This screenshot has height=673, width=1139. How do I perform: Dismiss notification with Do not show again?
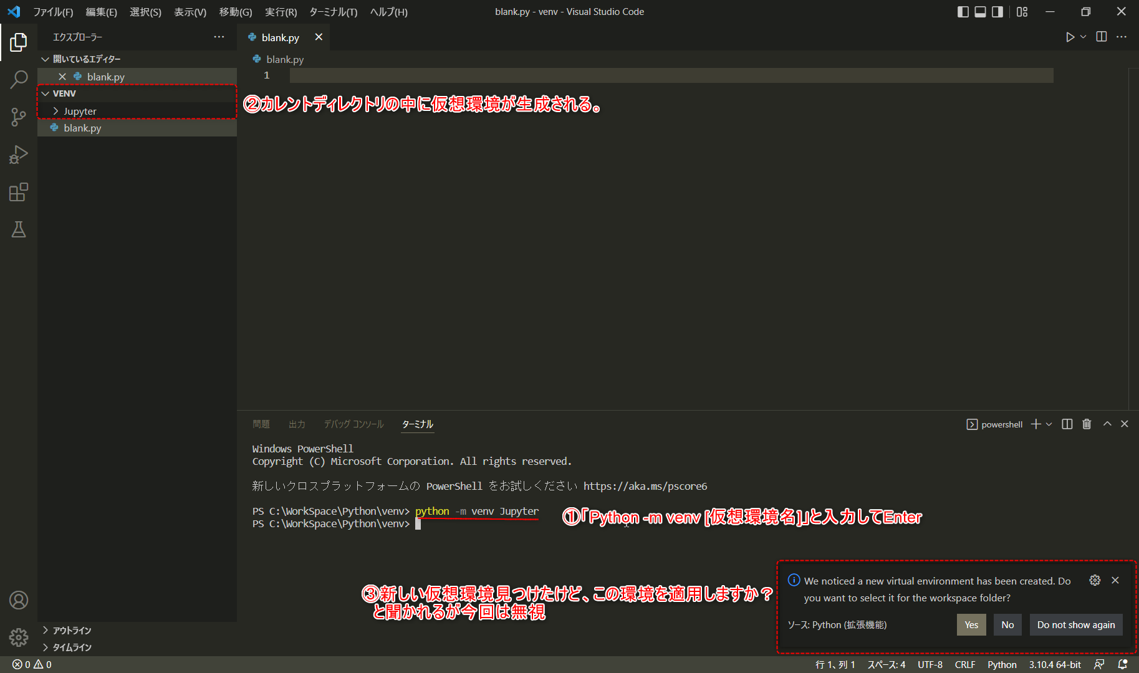point(1075,624)
